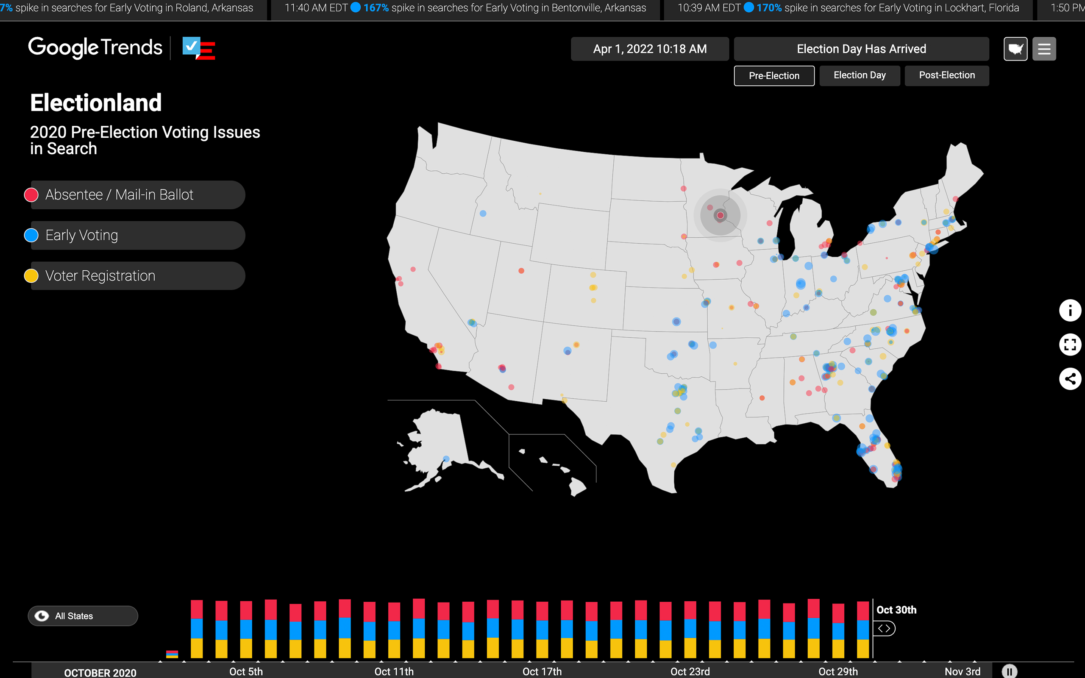Switch to the Pre-Election tab
Image resolution: width=1085 pixels, height=678 pixels.
774,75
